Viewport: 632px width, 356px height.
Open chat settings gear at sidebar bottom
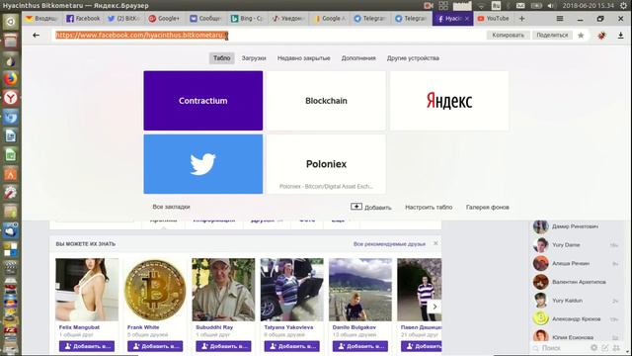[593, 347]
